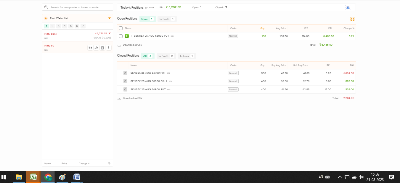
Task: Open File Explorer from the taskbar
Action: (x=19, y=177)
